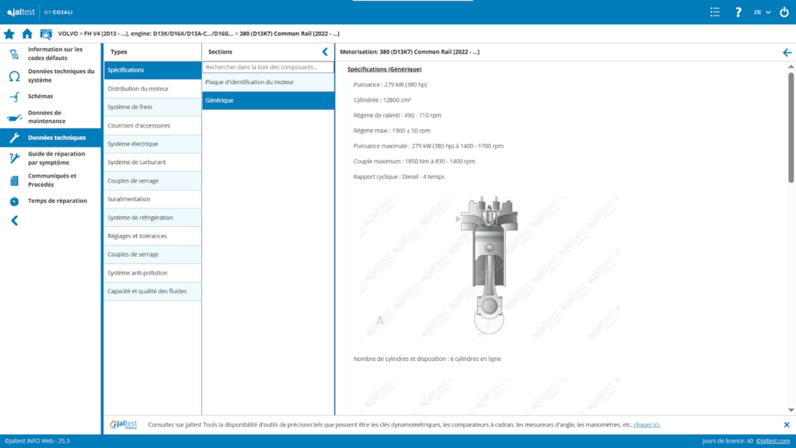Open the FR language dropdown
This screenshot has width=796, height=448.
(762, 12)
